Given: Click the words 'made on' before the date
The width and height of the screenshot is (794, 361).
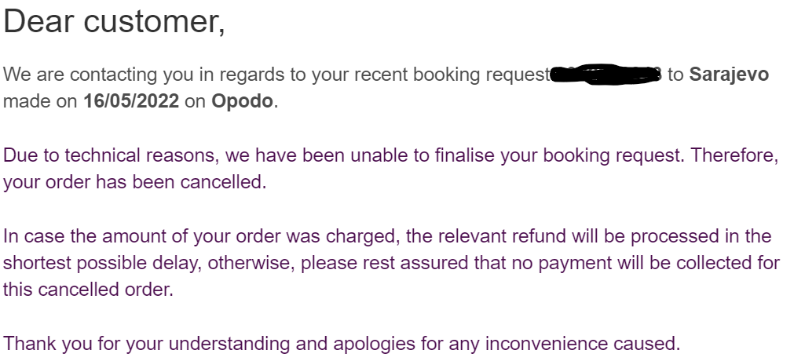Looking at the screenshot, I should pyautogui.click(x=39, y=101).
